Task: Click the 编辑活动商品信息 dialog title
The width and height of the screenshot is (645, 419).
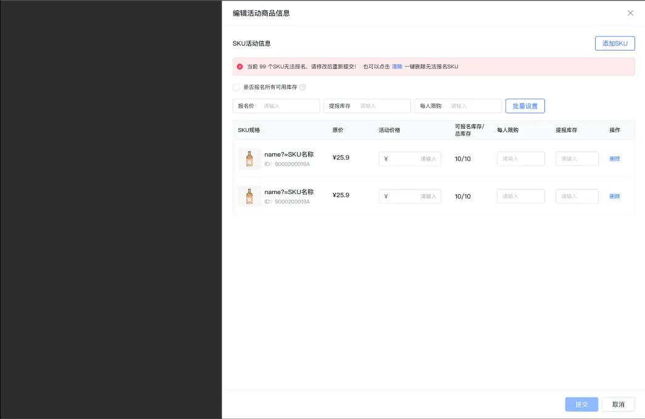Action: click(x=261, y=13)
